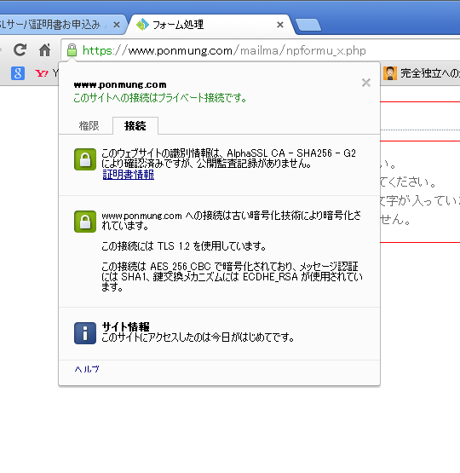Click the AlphaSSL CA identity text
The height and width of the screenshot is (473, 460).
click(228, 159)
